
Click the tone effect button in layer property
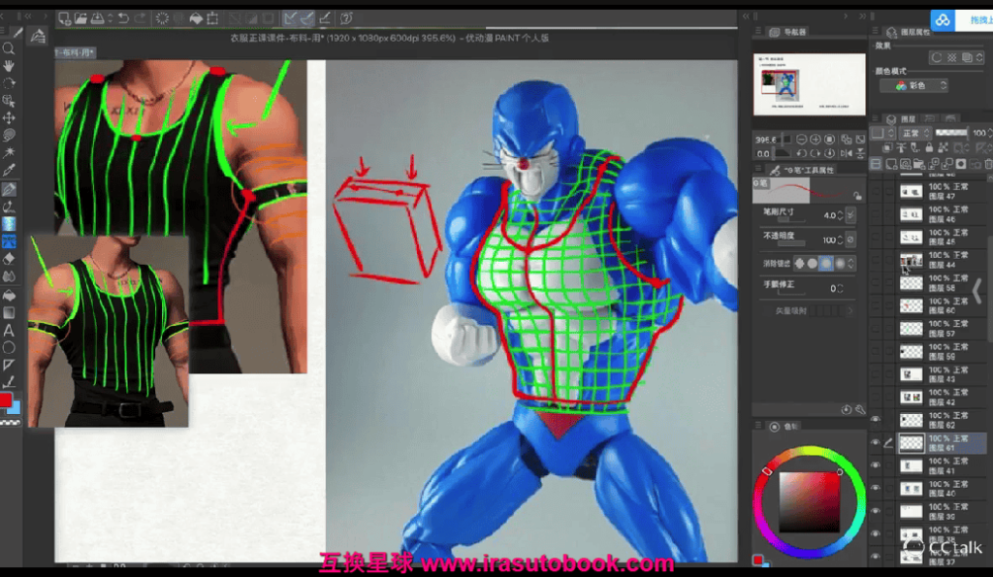click(x=952, y=57)
